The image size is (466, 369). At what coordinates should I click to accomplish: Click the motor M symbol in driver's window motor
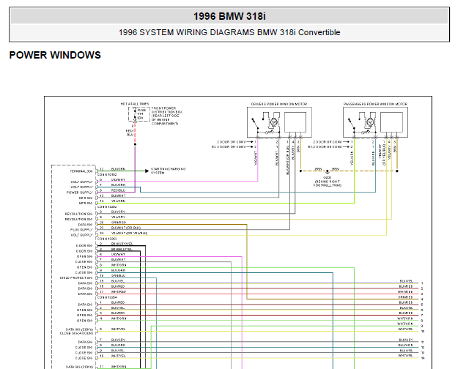pyautogui.click(x=274, y=122)
